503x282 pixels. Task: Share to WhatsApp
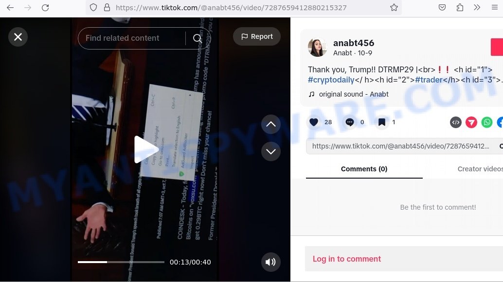point(487,122)
